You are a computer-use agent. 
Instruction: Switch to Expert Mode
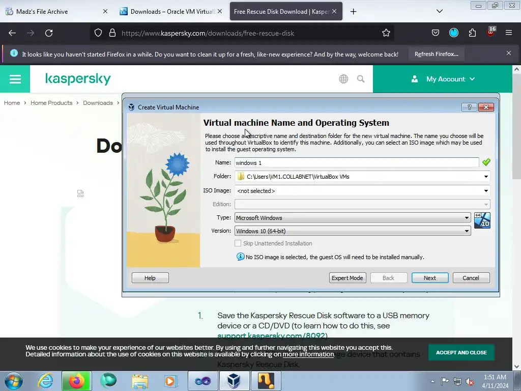(348, 278)
